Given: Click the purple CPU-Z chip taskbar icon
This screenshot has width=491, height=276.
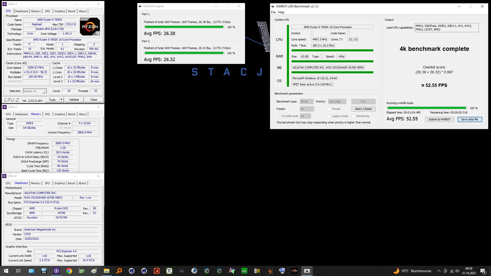Looking at the screenshot, I should (57, 271).
